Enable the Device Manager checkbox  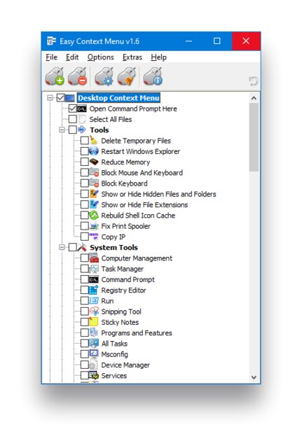tap(85, 365)
